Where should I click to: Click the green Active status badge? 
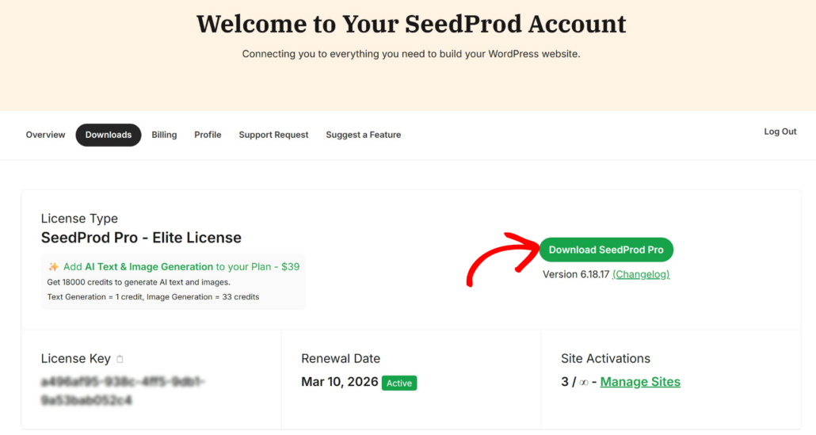coord(399,383)
